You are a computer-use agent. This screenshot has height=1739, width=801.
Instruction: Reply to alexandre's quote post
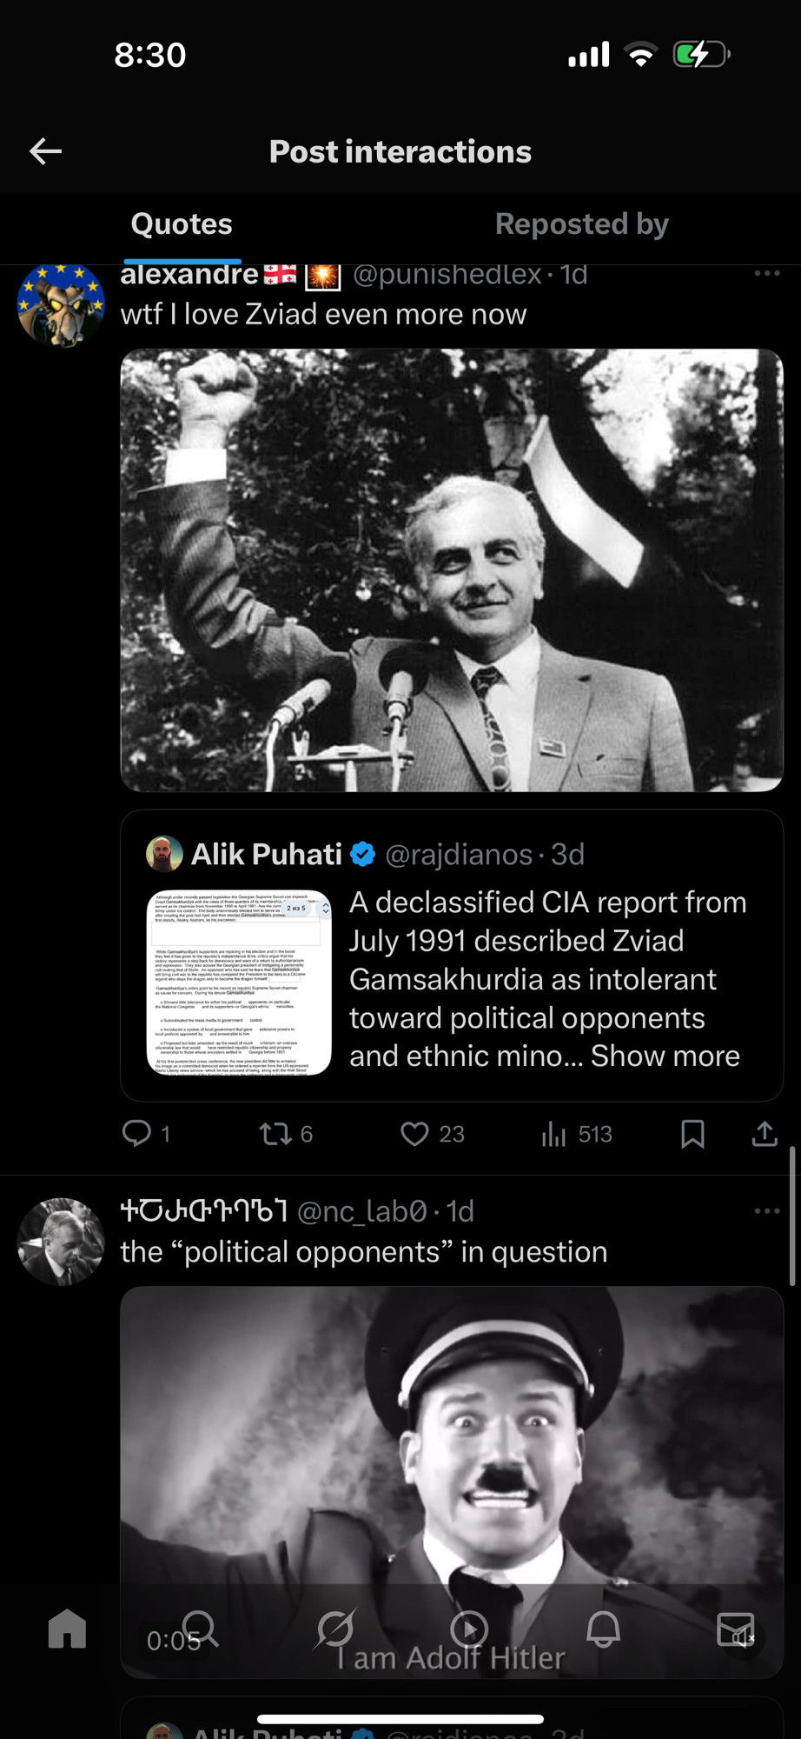tap(137, 1133)
